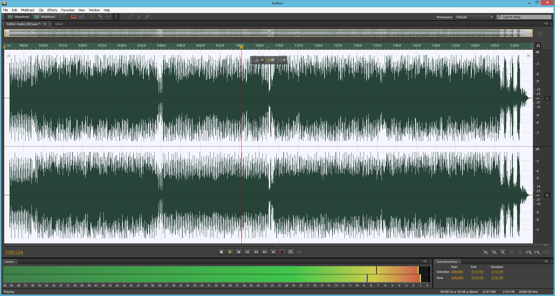Open the Help menu
The width and height of the screenshot is (555, 296).
[107, 10]
